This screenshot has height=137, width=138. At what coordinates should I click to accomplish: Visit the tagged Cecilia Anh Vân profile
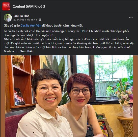pos(31,26)
